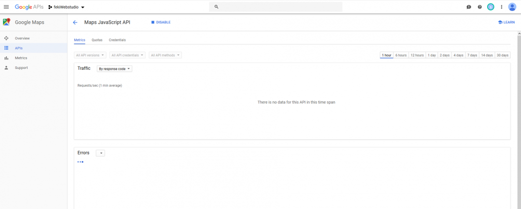Click the search magnifier icon
Screen dimensions: 521x209
click(216, 7)
